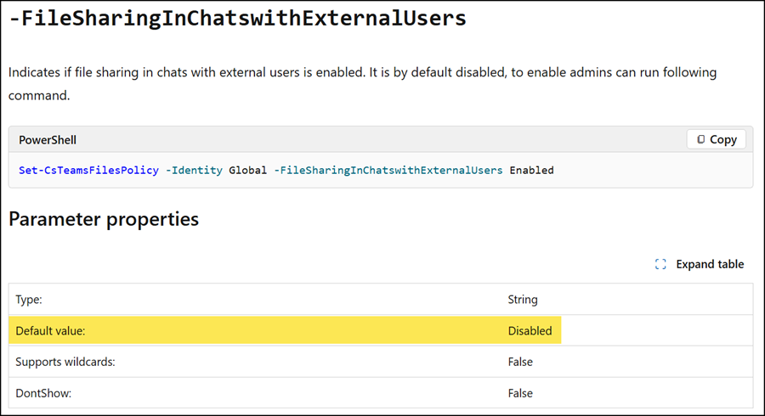Click -FileSharingInChatswithExternalUsers in the code line
This screenshot has height=416, width=765.
pyautogui.click(x=388, y=170)
